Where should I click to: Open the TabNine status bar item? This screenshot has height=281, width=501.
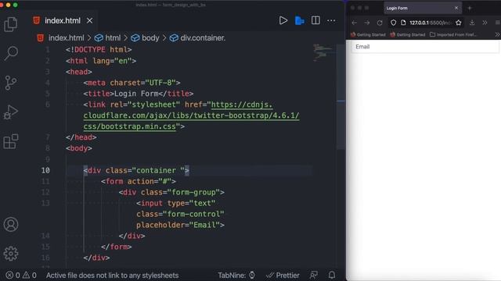pos(236,276)
